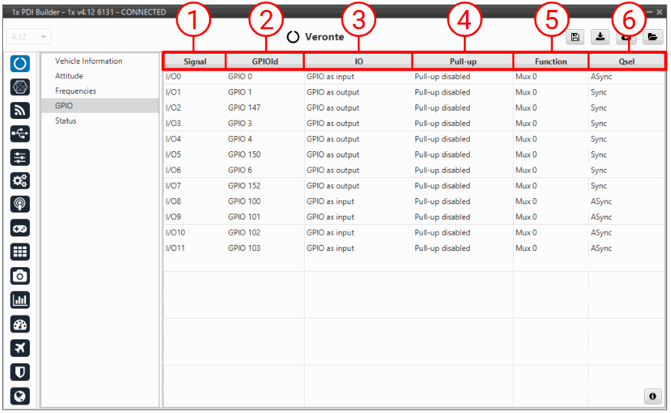Open the Status section
This screenshot has height=413, width=671.
click(x=66, y=121)
